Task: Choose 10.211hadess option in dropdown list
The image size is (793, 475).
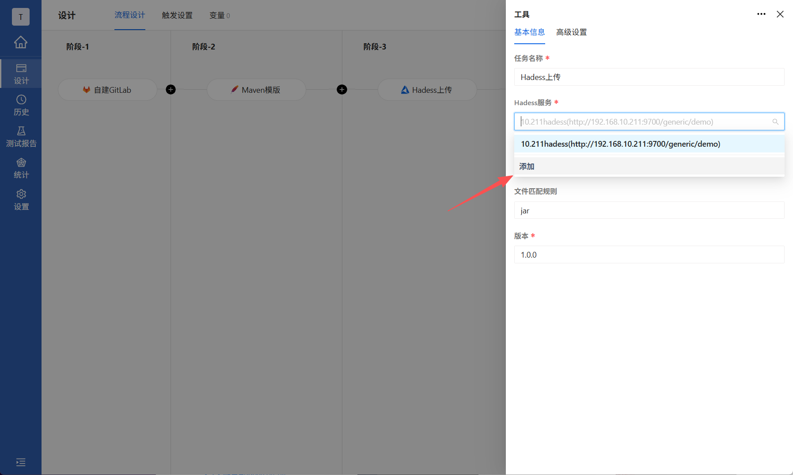Action: [649, 144]
